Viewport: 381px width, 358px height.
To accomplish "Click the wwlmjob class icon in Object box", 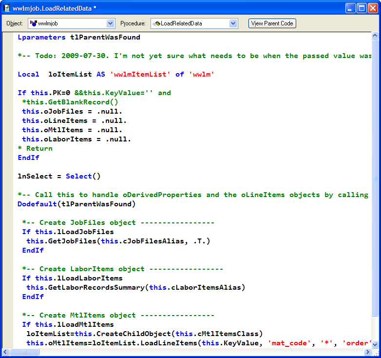I will [33, 23].
